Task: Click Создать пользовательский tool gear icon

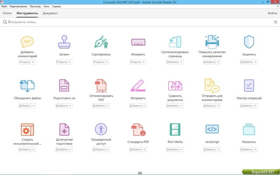Action: pyautogui.click(x=27, y=129)
